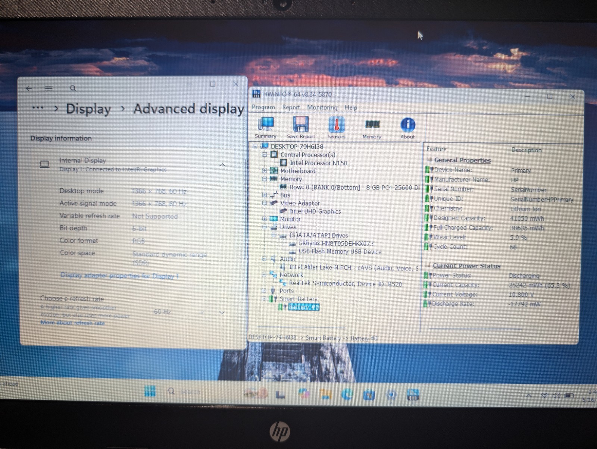597x449 pixels.
Task: Click the Description column header
Action: pos(526,150)
